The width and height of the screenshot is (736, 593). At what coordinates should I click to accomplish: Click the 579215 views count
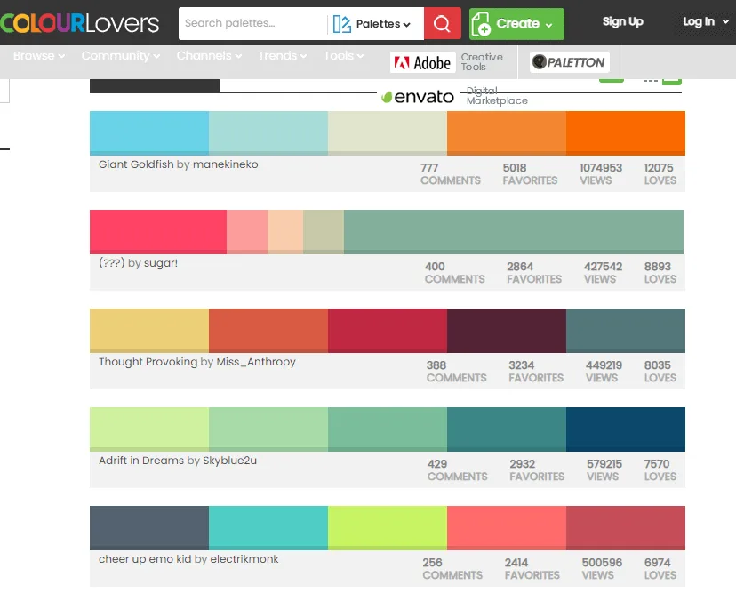604,463
